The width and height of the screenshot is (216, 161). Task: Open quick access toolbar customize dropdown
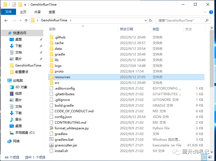click(25, 5)
